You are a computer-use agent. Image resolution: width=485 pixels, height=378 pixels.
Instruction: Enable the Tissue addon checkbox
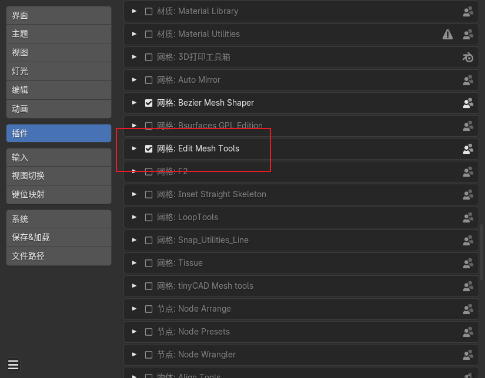coord(149,263)
